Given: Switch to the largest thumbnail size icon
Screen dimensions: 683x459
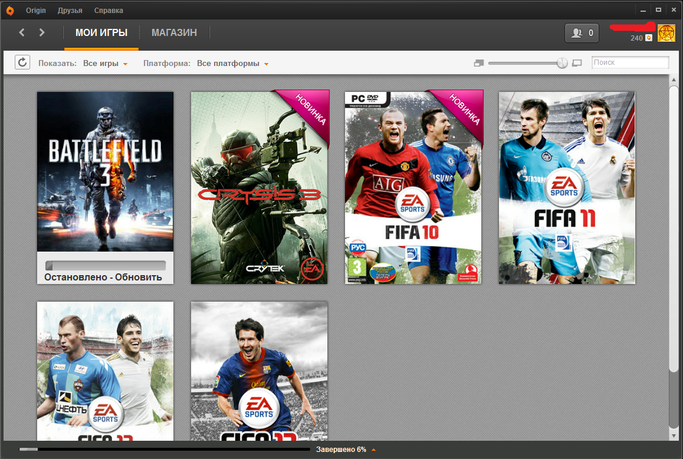Looking at the screenshot, I should click(577, 63).
